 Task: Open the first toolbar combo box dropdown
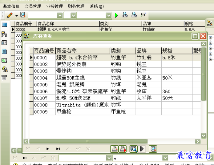tap(60, 15)
